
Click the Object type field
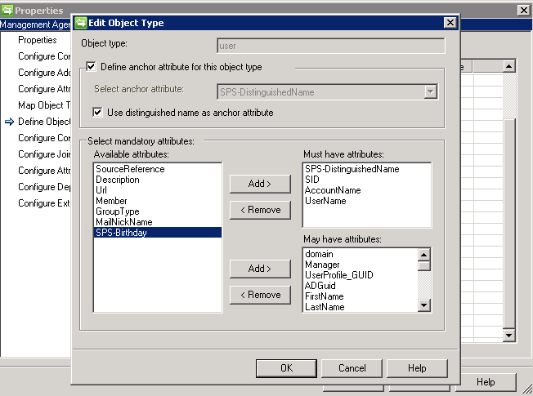[330, 46]
